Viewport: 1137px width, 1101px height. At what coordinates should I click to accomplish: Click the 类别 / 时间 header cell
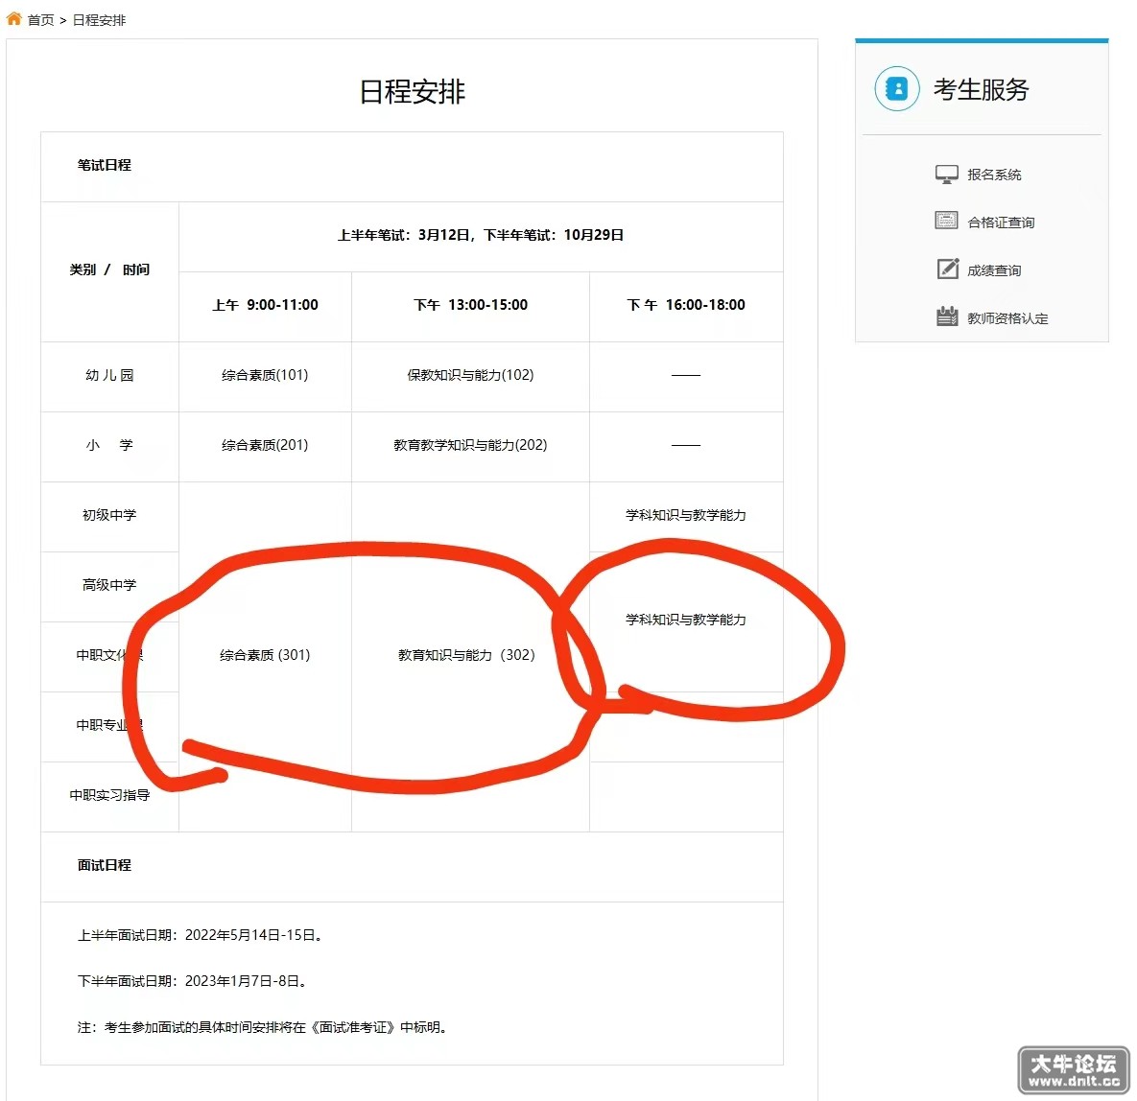(x=109, y=269)
